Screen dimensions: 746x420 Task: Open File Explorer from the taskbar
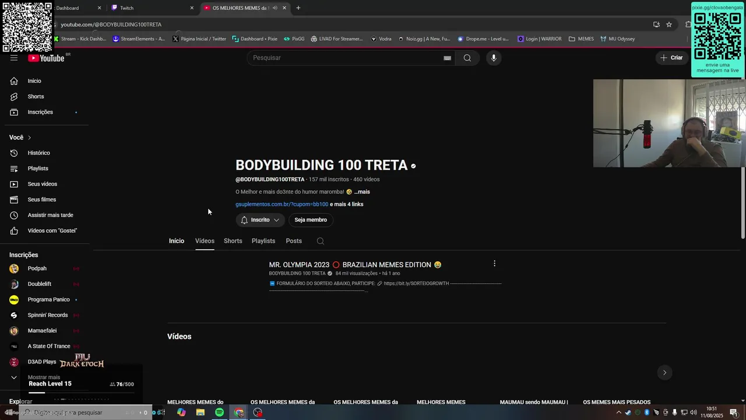point(200,412)
